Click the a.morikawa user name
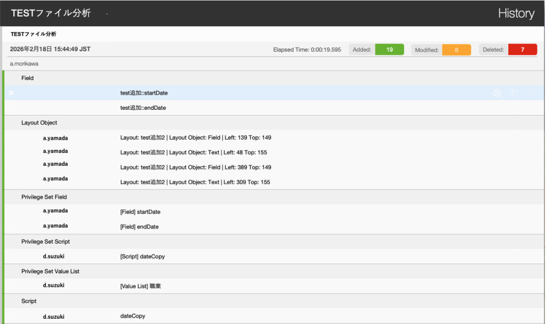 pos(24,63)
